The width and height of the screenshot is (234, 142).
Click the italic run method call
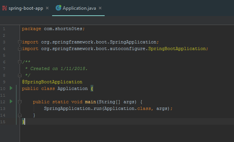[x=98, y=108]
